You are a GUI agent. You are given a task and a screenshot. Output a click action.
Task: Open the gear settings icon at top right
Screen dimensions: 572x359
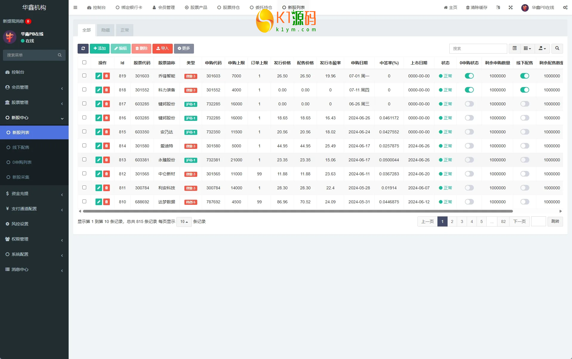(565, 7)
